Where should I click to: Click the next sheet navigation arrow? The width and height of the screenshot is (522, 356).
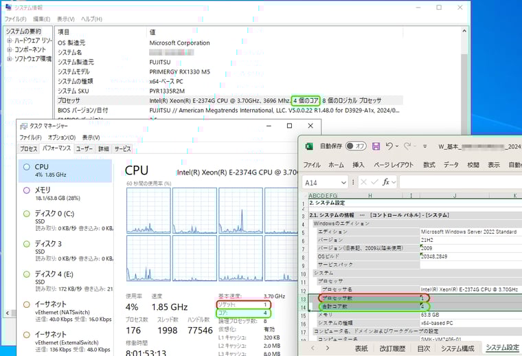point(329,348)
